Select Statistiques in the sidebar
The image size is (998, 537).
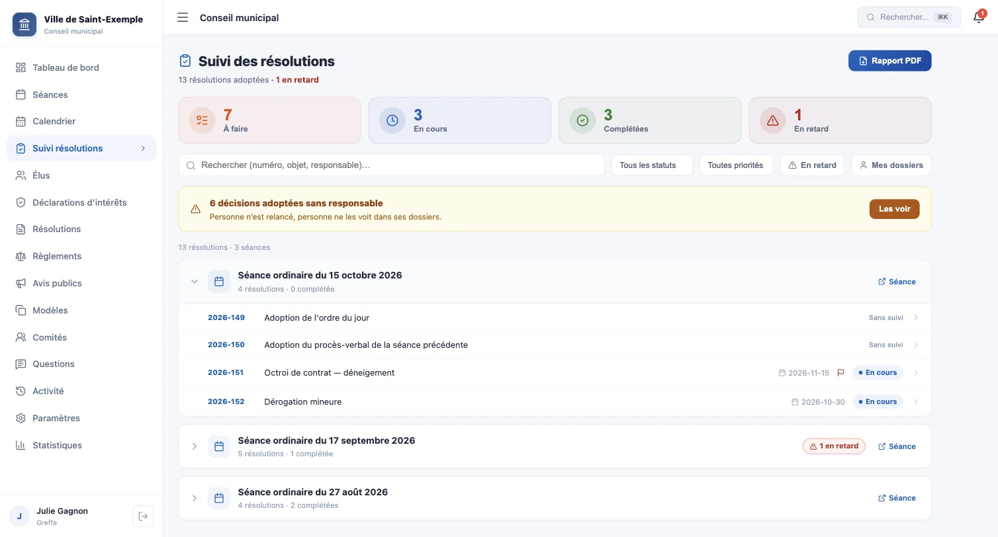coord(81,445)
